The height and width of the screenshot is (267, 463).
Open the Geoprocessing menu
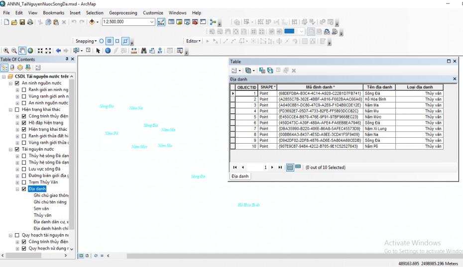coord(124,12)
